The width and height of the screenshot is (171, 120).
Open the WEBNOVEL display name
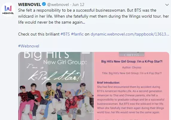click(x=29, y=4)
